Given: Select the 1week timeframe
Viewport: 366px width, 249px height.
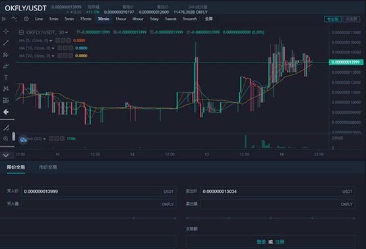Looking at the screenshot, I should pos(171,19).
